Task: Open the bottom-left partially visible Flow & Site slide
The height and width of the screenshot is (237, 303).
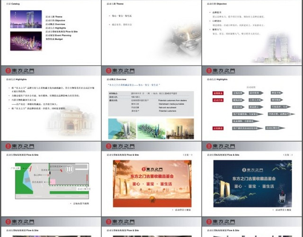Action: tap(51, 227)
